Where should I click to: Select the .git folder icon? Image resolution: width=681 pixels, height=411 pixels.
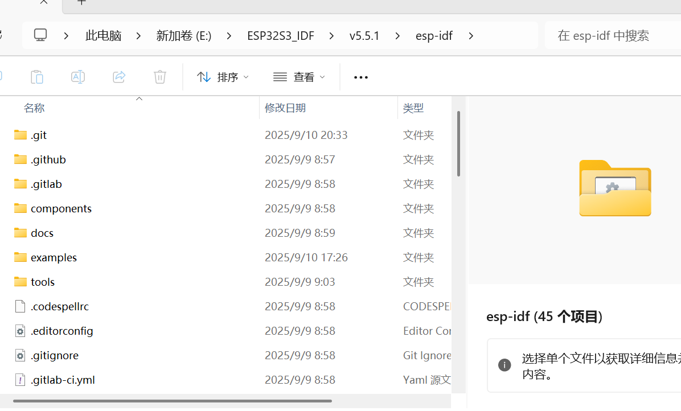pos(20,134)
